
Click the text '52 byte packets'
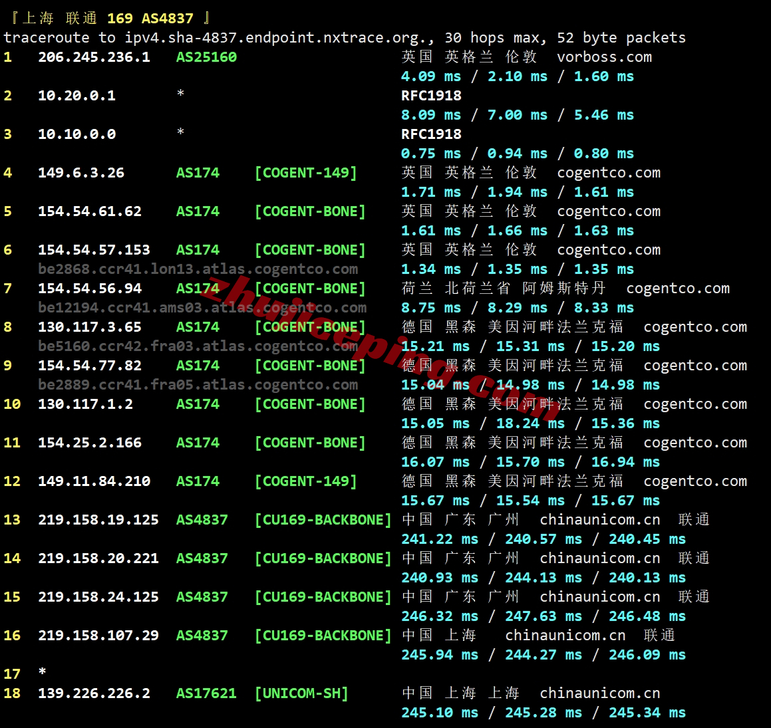coord(621,38)
